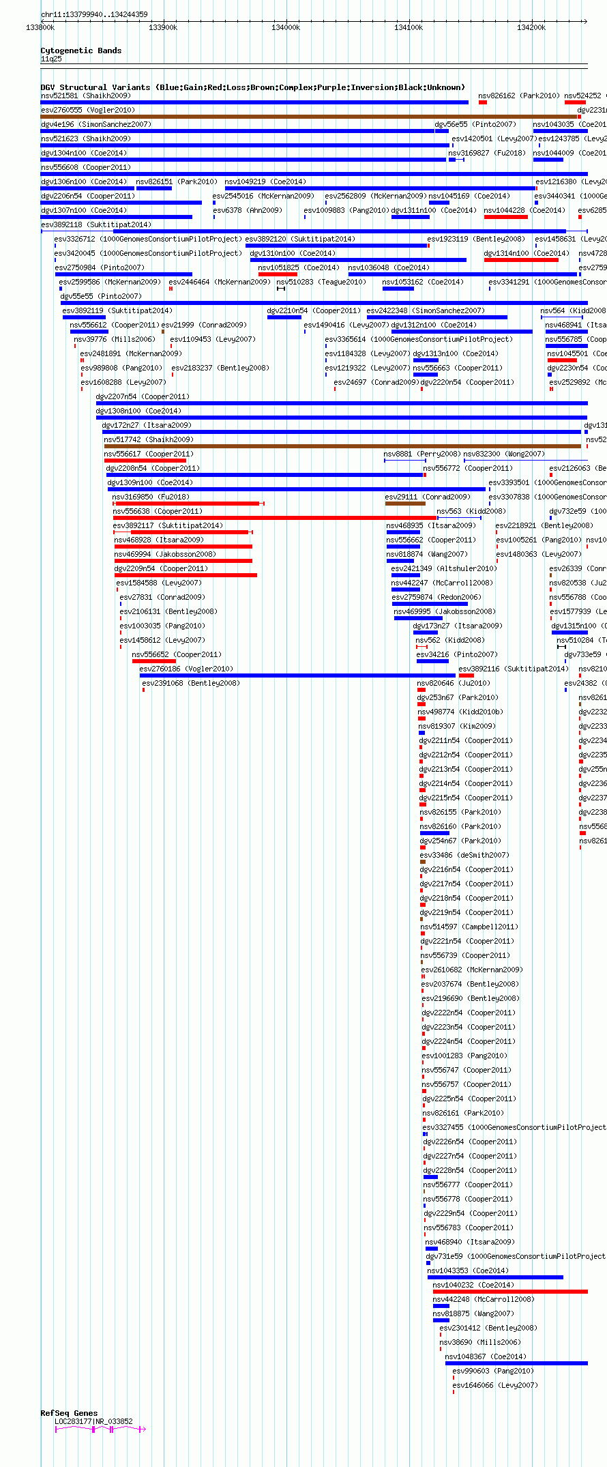
Task: Click the nsv1049219 (Coe2014) variant
Action: 381,188
